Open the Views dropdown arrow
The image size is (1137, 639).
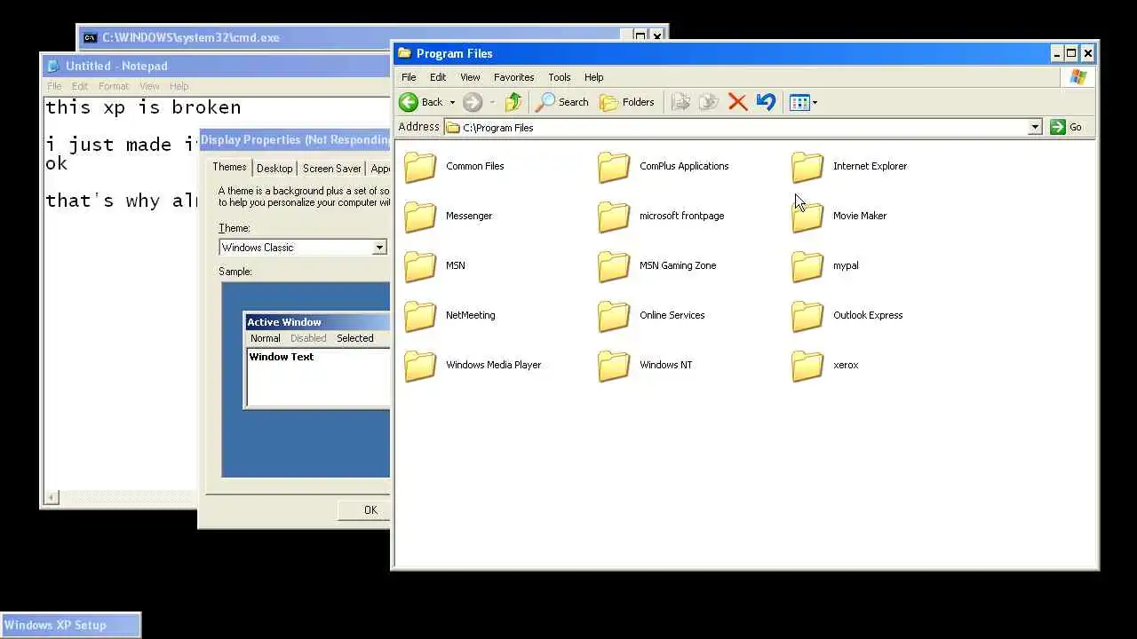(815, 102)
